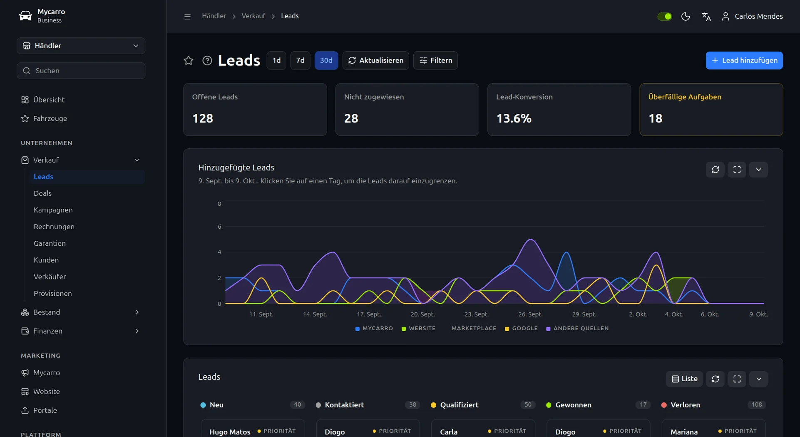Select the 30d time range
The image size is (800, 437).
pyautogui.click(x=326, y=60)
